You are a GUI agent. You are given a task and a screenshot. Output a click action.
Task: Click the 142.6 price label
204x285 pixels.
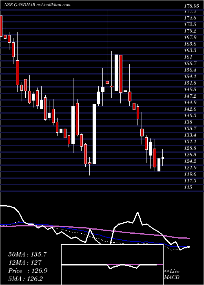[191, 109]
